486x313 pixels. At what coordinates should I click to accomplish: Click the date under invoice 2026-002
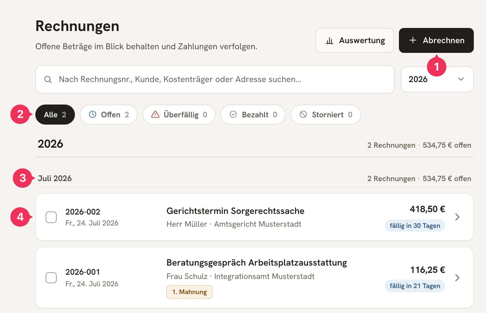[92, 223]
